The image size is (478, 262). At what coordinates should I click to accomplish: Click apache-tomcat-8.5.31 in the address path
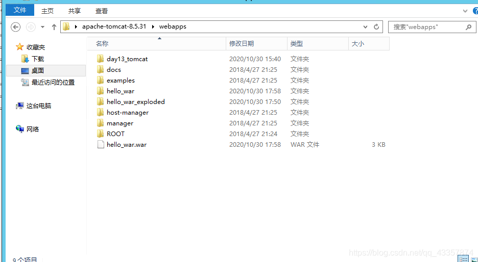[x=114, y=27]
